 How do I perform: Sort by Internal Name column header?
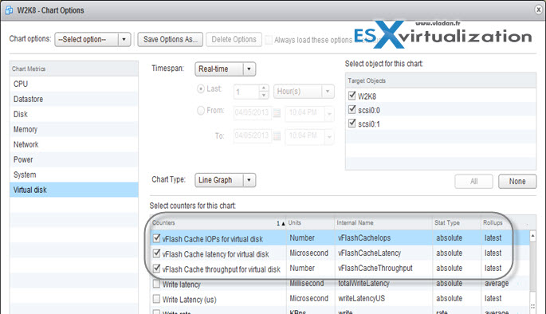pyautogui.click(x=383, y=223)
